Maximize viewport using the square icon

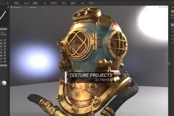pos(164,7)
